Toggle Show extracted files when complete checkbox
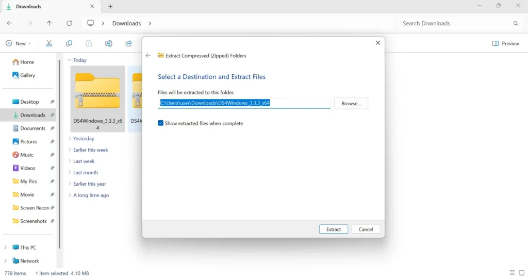 pyautogui.click(x=161, y=123)
